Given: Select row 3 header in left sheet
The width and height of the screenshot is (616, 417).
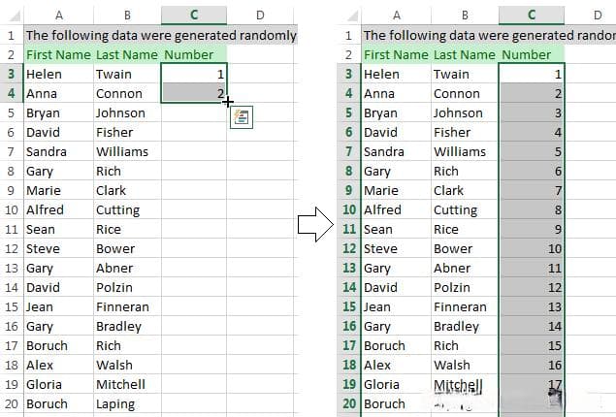Looking at the screenshot, I should (12, 74).
